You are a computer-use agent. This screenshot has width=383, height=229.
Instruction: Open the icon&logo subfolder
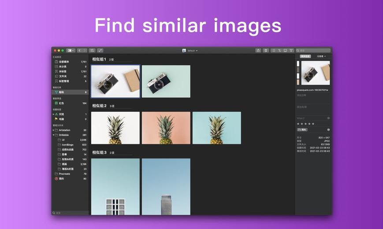point(72,145)
